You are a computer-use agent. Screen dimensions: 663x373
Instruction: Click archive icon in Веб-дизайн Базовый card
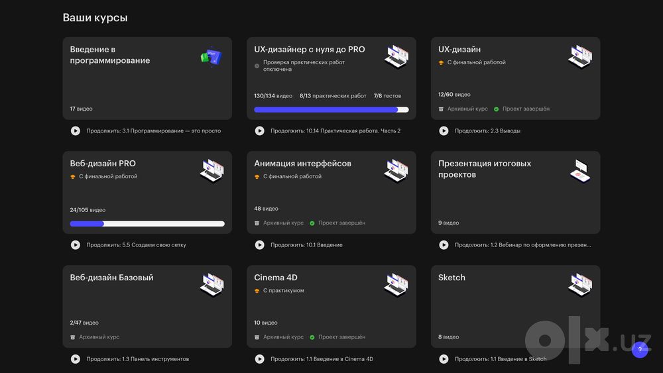point(73,337)
